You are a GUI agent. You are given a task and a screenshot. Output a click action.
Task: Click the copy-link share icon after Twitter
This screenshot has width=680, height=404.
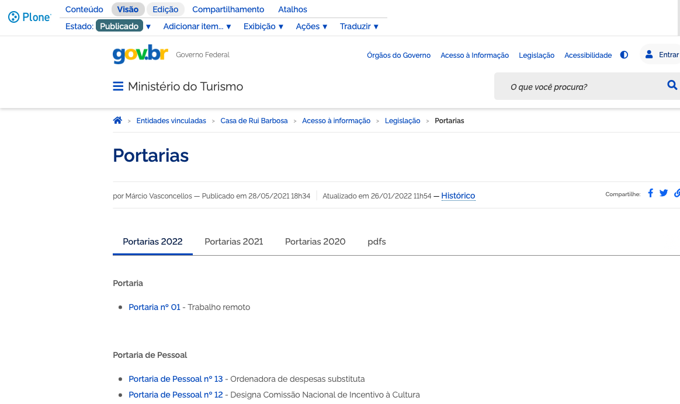pyautogui.click(x=676, y=193)
